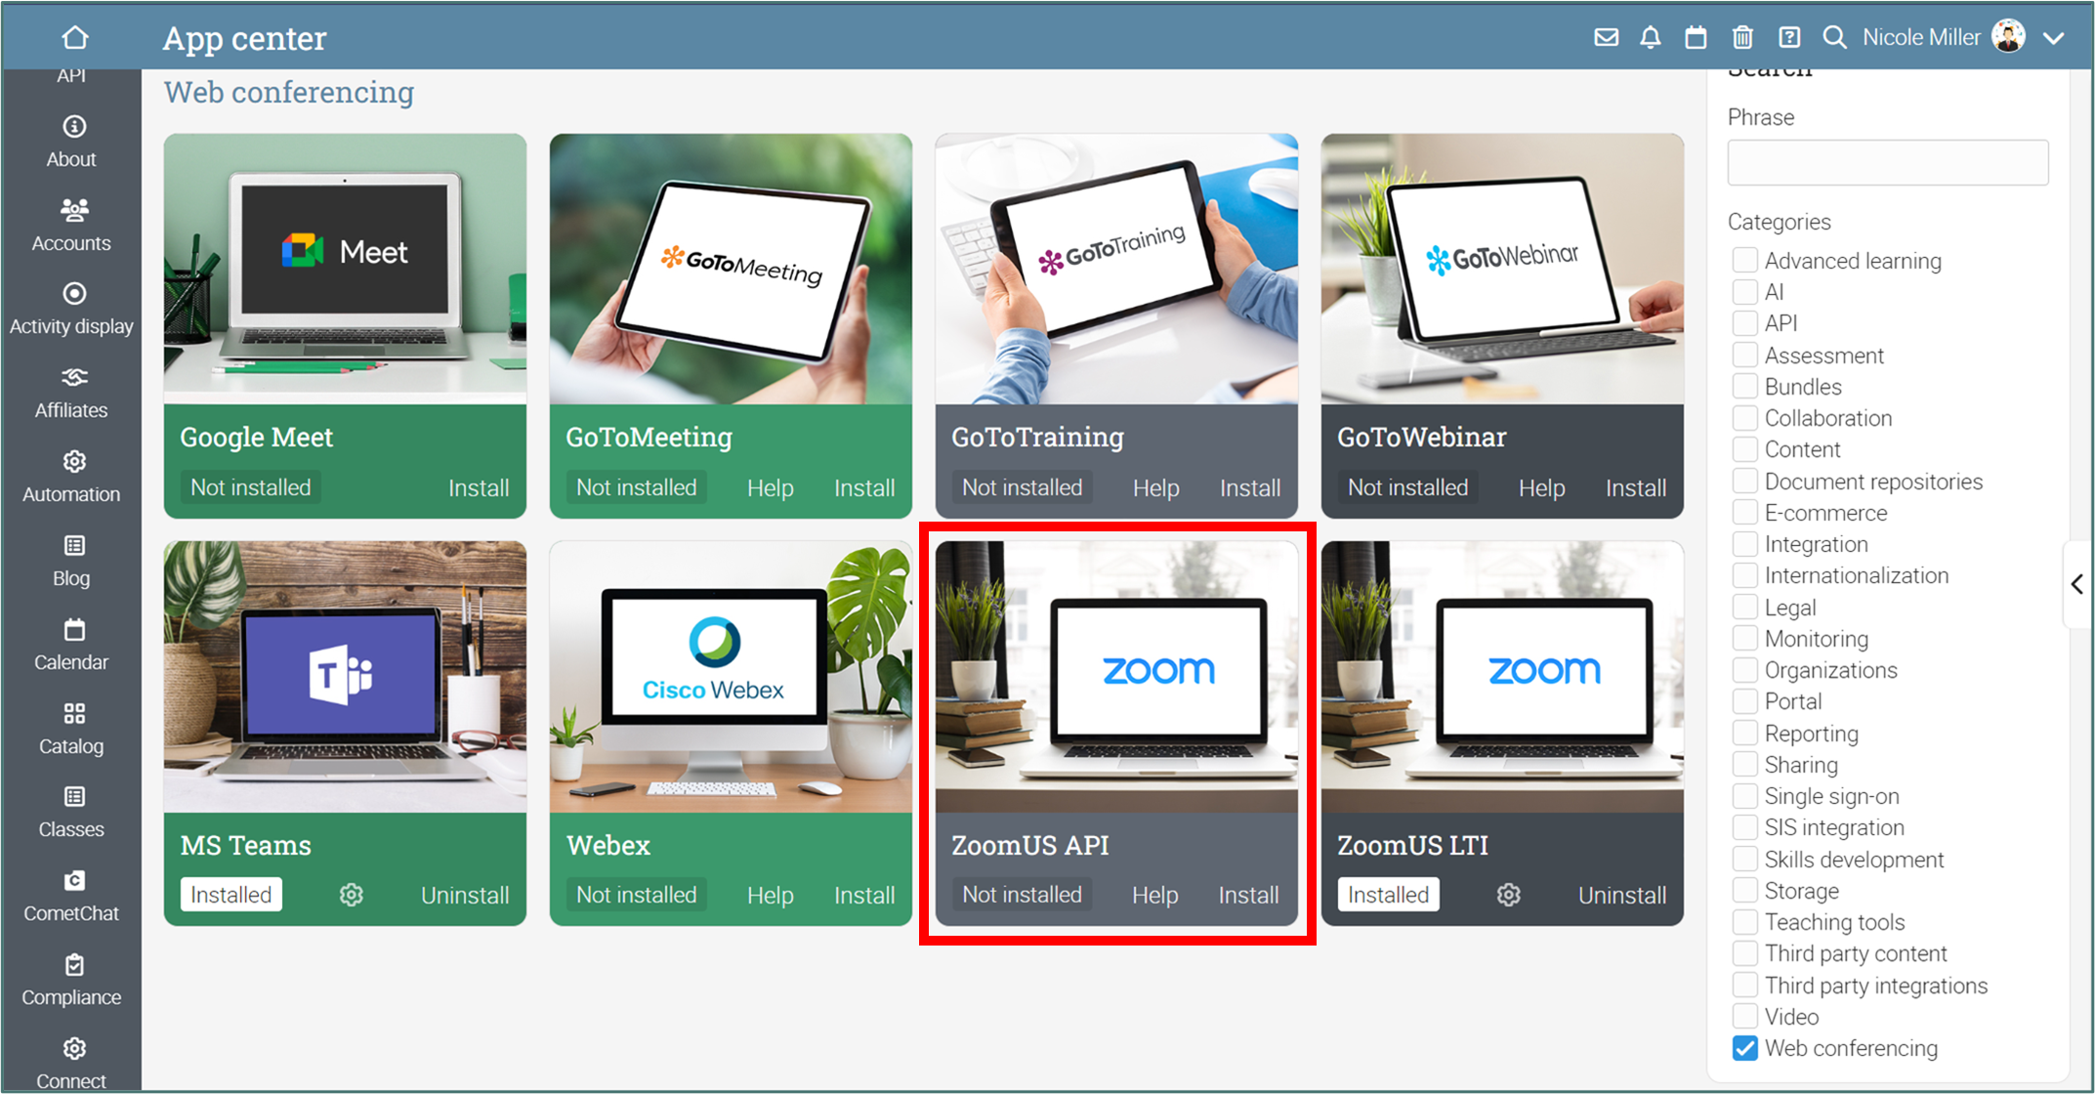Viewport: 2095px width, 1094px height.
Task: Open Help link for GoToWebinar
Action: point(1541,487)
